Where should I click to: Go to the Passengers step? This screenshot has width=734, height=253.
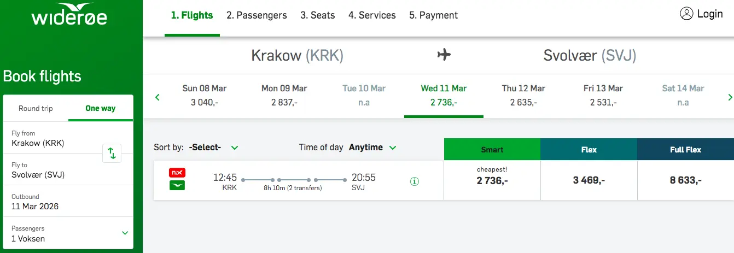257,15
